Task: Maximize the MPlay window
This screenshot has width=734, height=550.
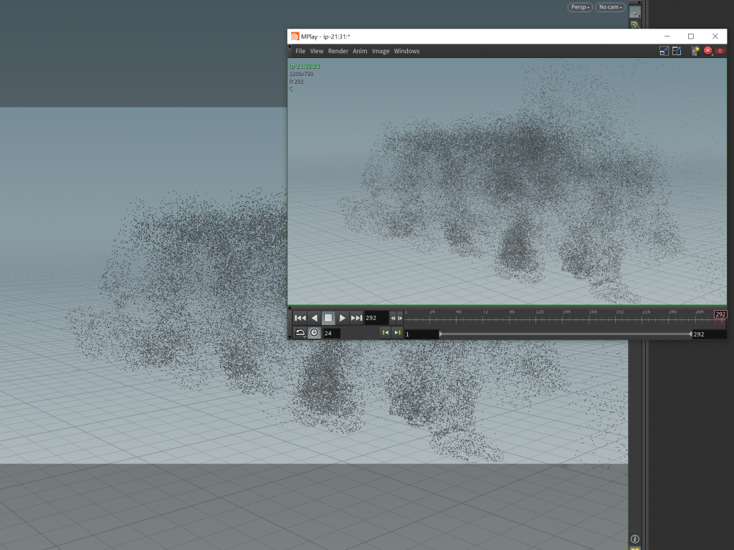Action: (x=690, y=36)
